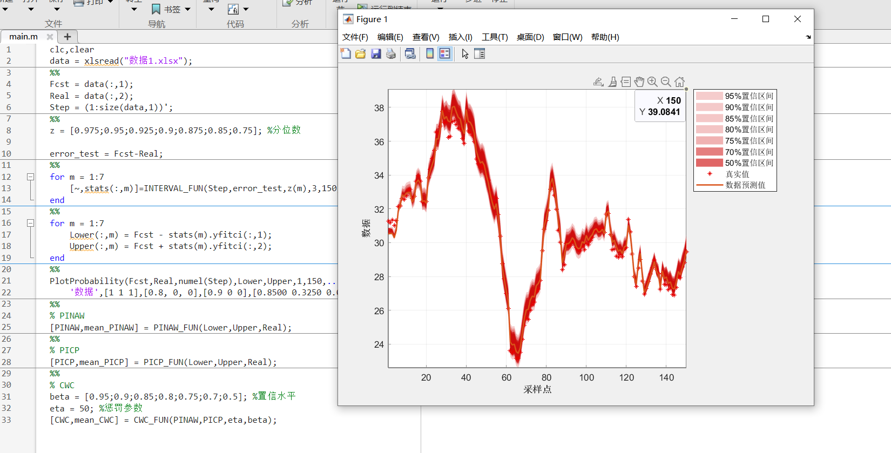The height and width of the screenshot is (453, 891).
Task: Toggle the Edit Plot arrow tool
Action: (x=465, y=53)
